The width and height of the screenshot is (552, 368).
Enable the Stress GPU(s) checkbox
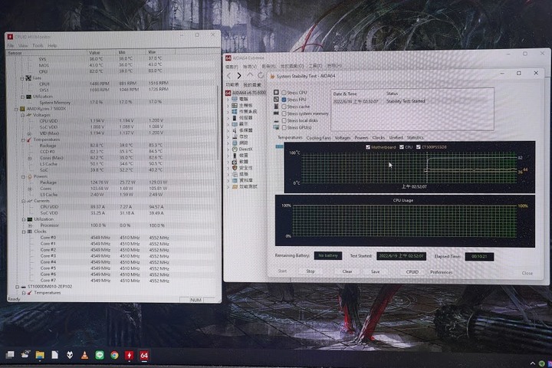(x=284, y=127)
